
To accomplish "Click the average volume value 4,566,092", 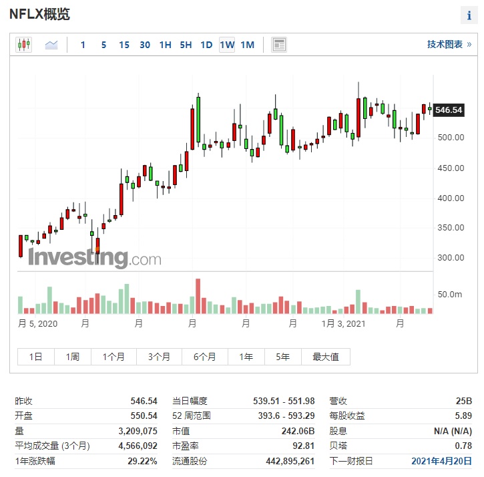I will pyautogui.click(x=138, y=446).
